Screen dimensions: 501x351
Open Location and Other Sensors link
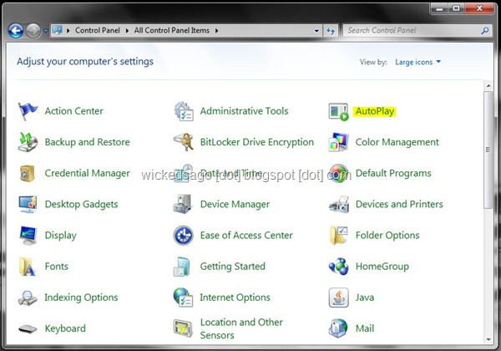pyautogui.click(x=241, y=328)
